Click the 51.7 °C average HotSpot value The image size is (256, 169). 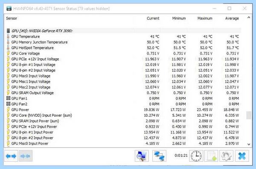tap(233, 48)
